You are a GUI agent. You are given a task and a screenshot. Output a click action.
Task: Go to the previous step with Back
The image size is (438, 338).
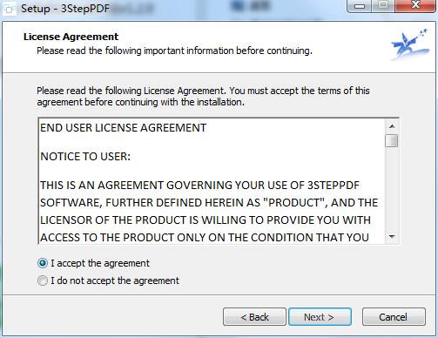point(254,317)
